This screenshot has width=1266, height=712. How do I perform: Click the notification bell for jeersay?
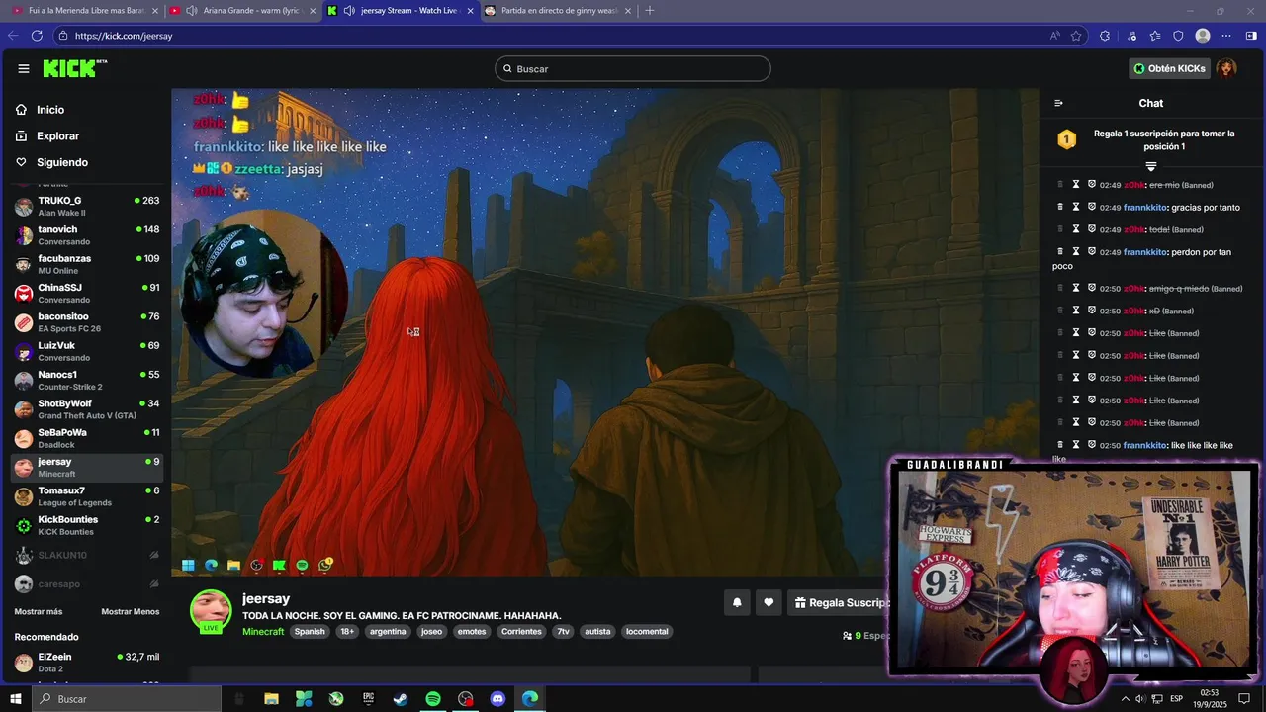(x=737, y=602)
